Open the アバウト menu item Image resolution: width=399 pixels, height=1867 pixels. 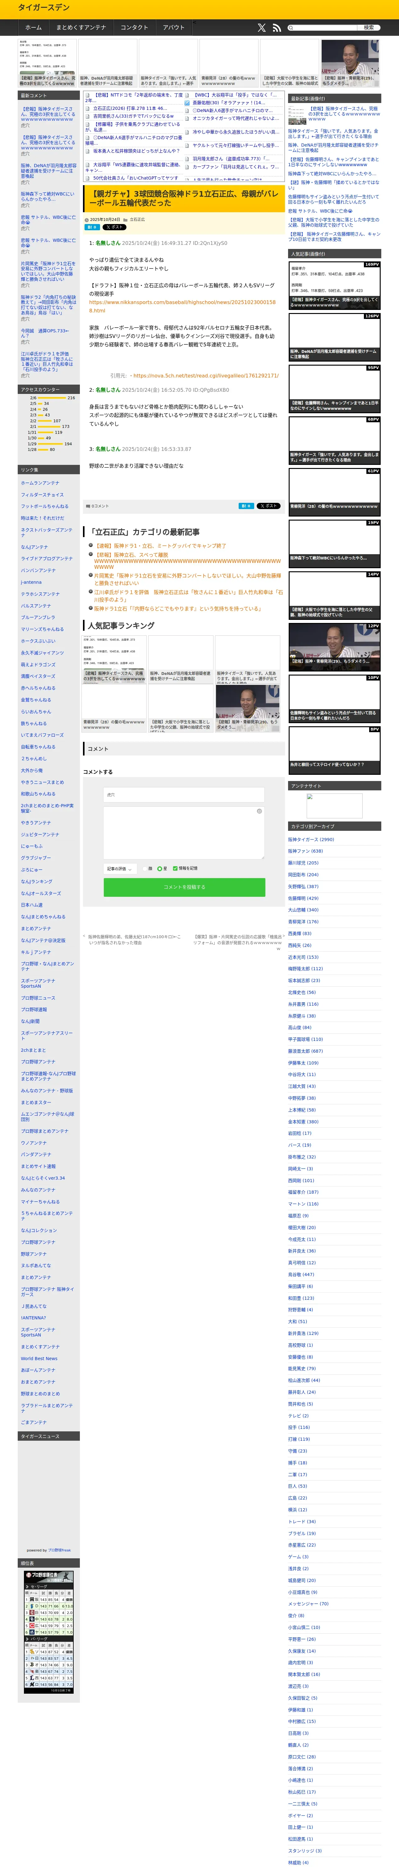coord(174,28)
